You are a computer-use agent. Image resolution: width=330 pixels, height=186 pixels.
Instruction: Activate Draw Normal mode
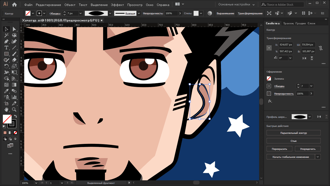5,139
